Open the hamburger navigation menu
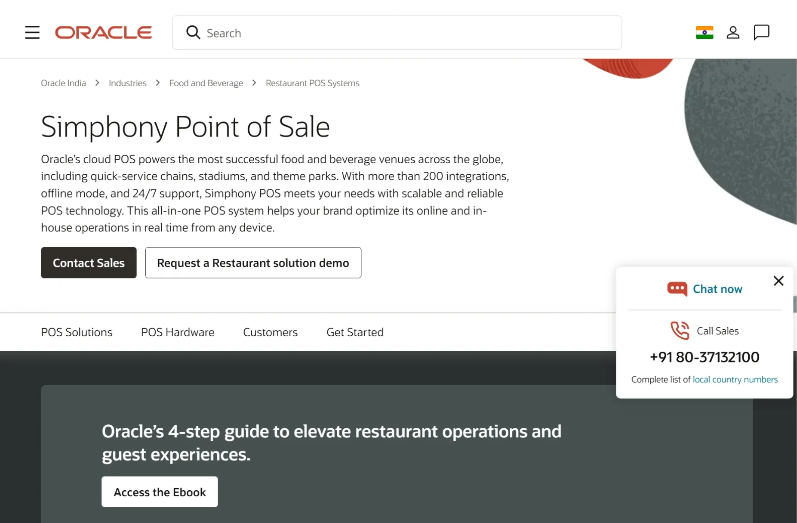Image resolution: width=797 pixels, height=523 pixels. [x=32, y=33]
